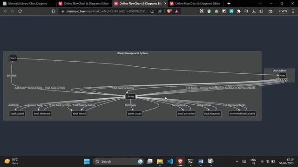Viewport: 298px width, 167px height.
Task: Click the browser forward arrow
Action: coord(13,11)
